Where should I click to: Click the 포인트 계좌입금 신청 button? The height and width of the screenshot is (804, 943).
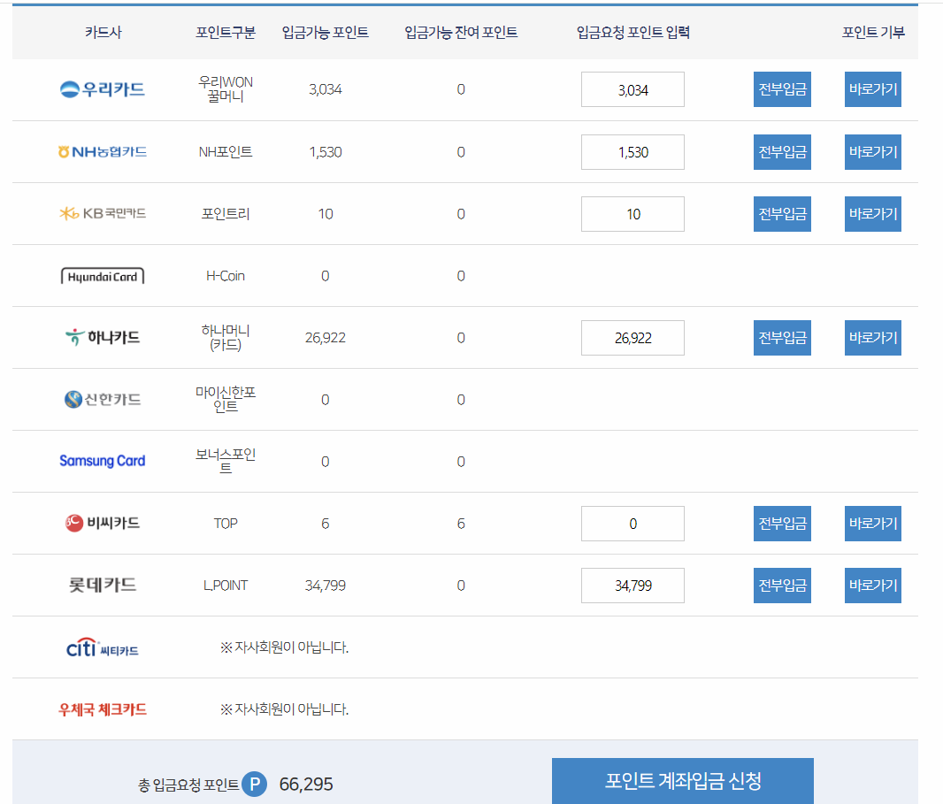coord(683,781)
